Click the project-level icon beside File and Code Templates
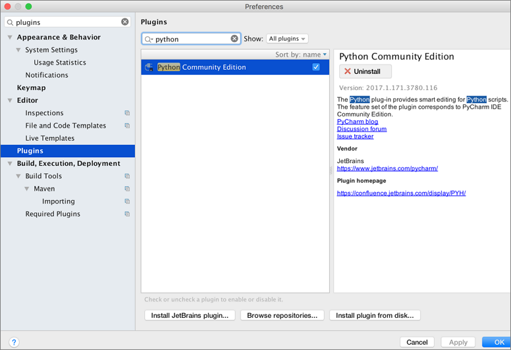Image resolution: width=511 pixels, height=350 pixels. point(127,126)
